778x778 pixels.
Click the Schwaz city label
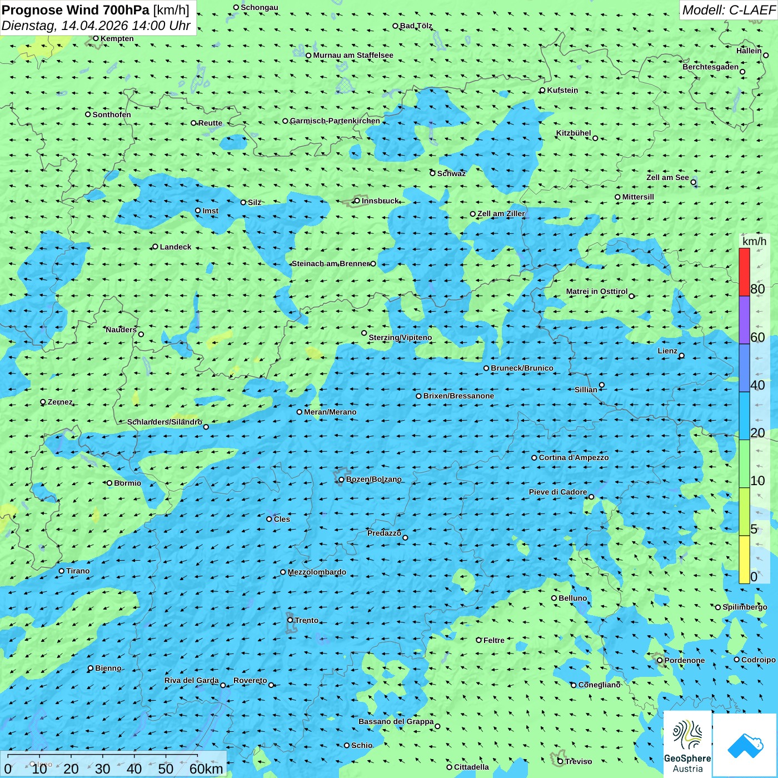(451, 174)
